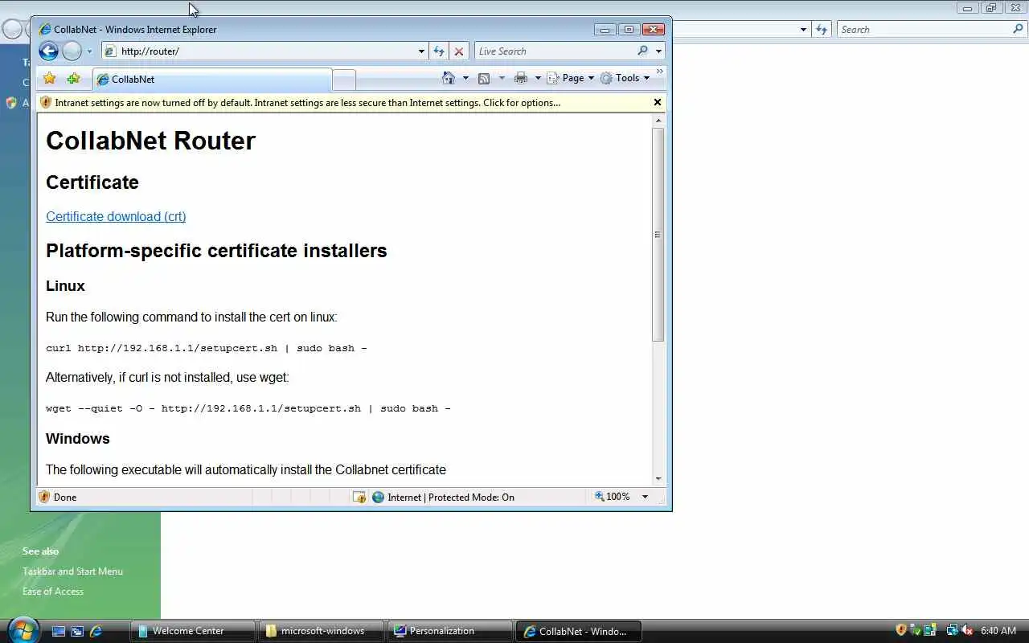
Task: Click the IE icon in the title bar
Action: point(44,29)
